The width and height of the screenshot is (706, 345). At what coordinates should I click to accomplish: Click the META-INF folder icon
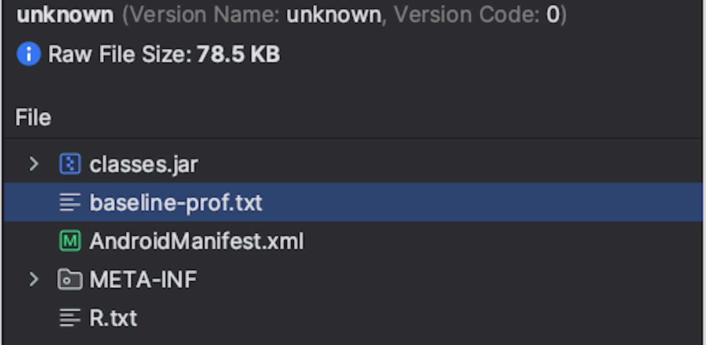pos(70,280)
